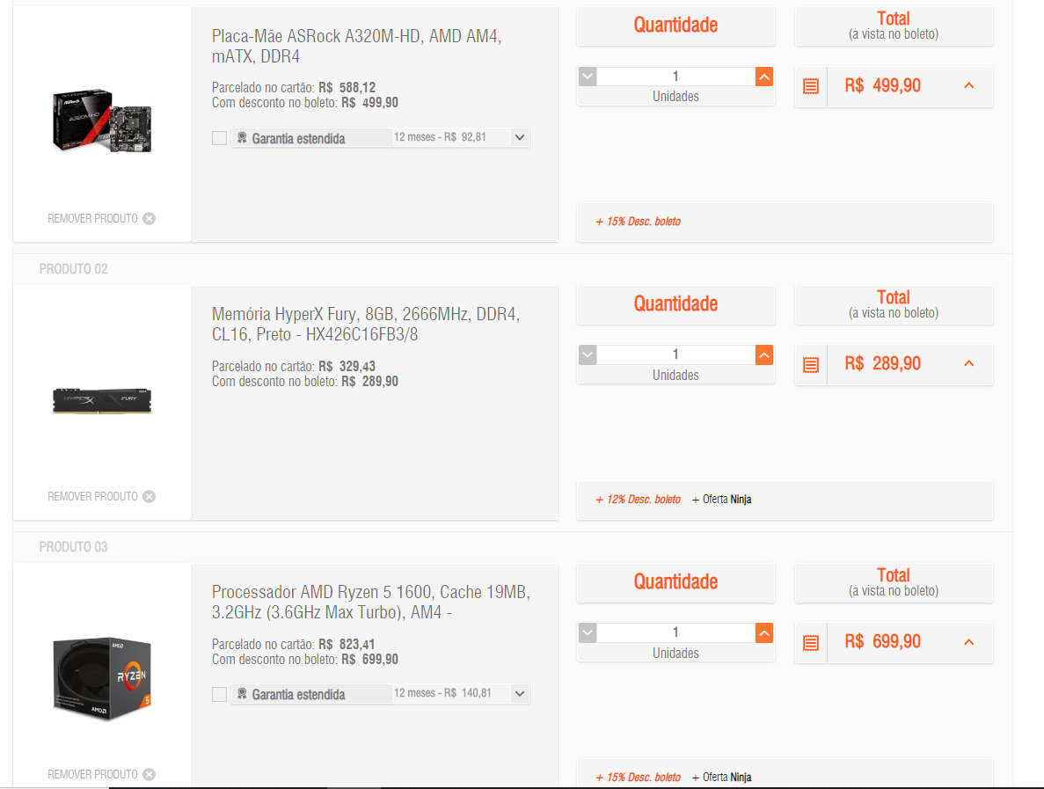The image size is (1044, 789).
Task: Open warranty dropdown showing 12 meses R$ 92,81
Action: pyautogui.click(x=461, y=137)
